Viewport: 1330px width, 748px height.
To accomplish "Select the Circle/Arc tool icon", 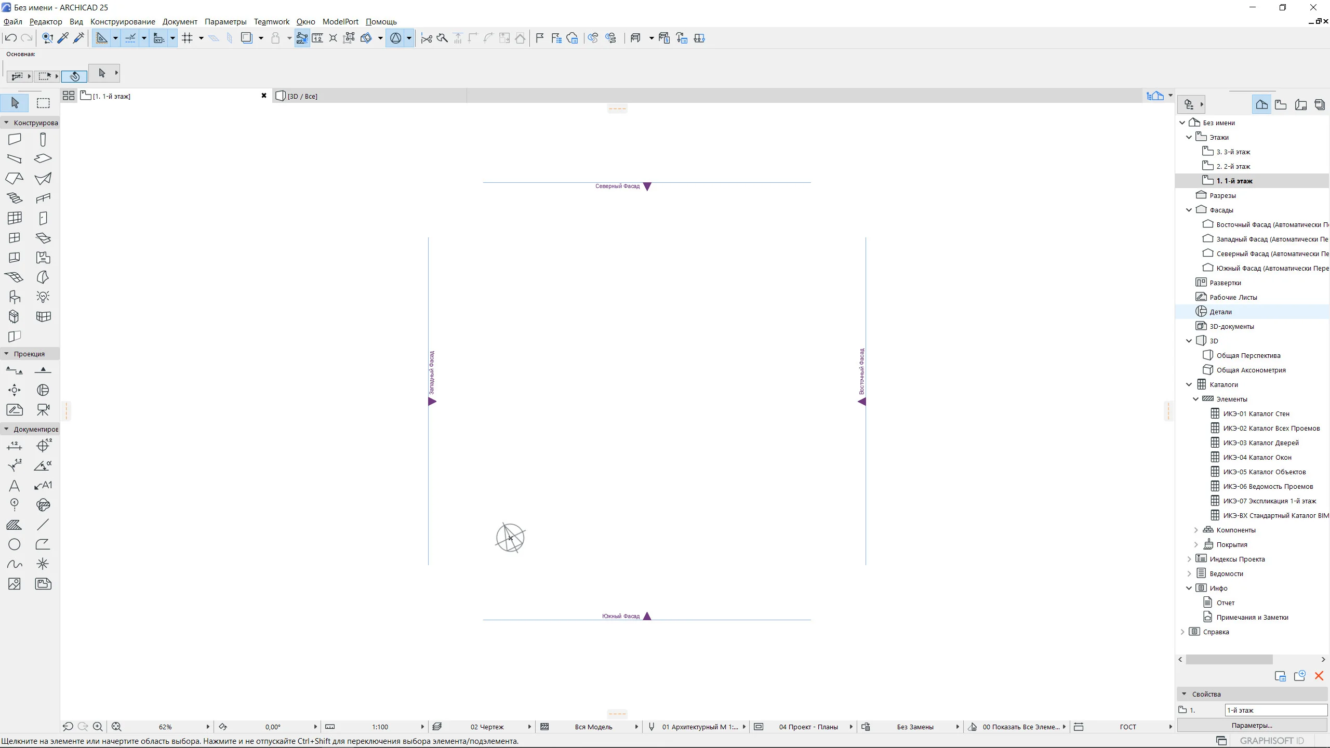I will click(x=15, y=544).
